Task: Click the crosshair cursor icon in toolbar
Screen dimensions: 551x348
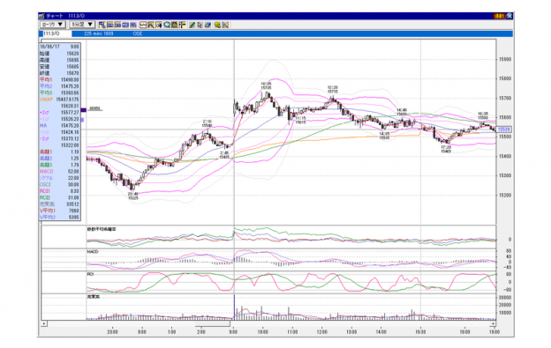Action: (x=182, y=25)
